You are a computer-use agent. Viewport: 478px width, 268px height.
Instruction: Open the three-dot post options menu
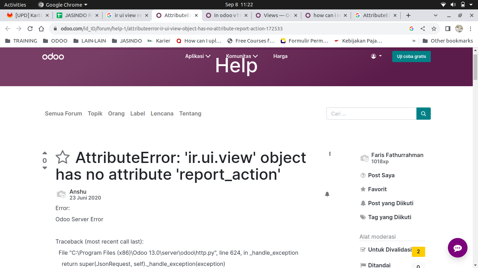330,154
